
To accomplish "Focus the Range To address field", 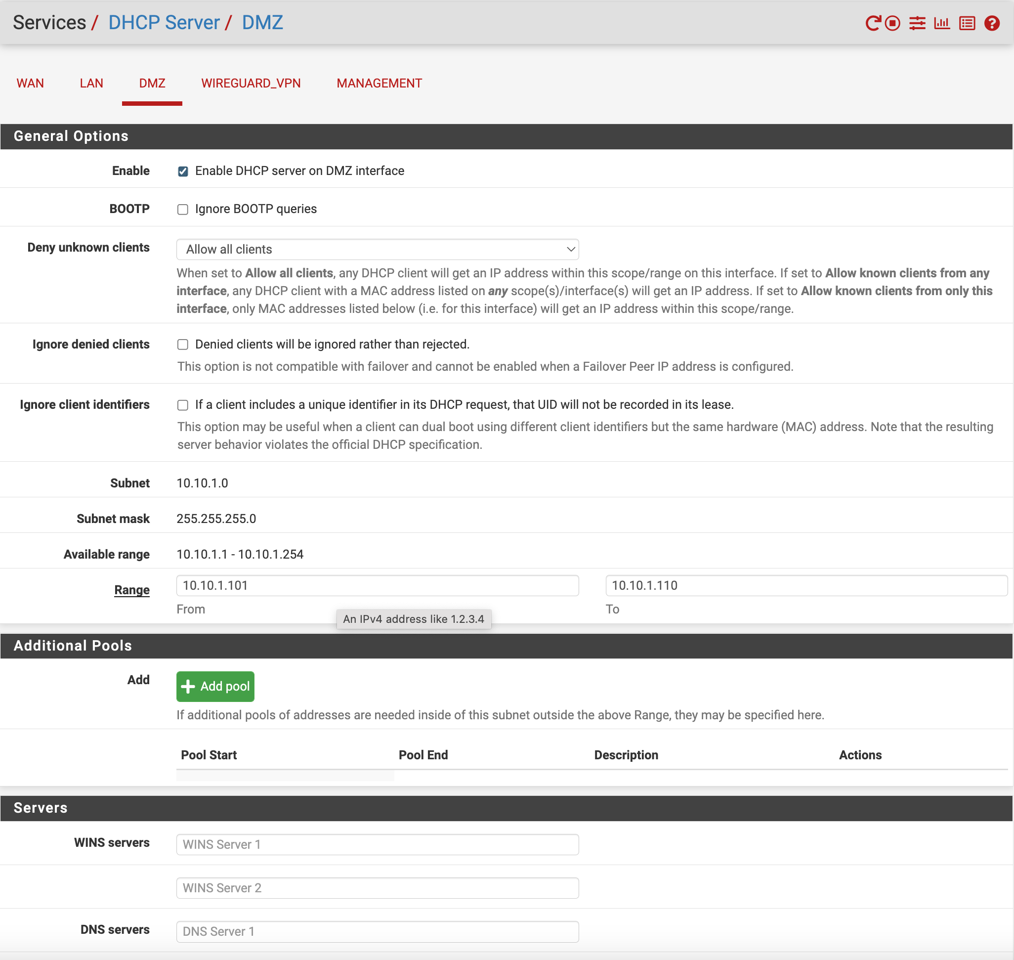I will (806, 585).
